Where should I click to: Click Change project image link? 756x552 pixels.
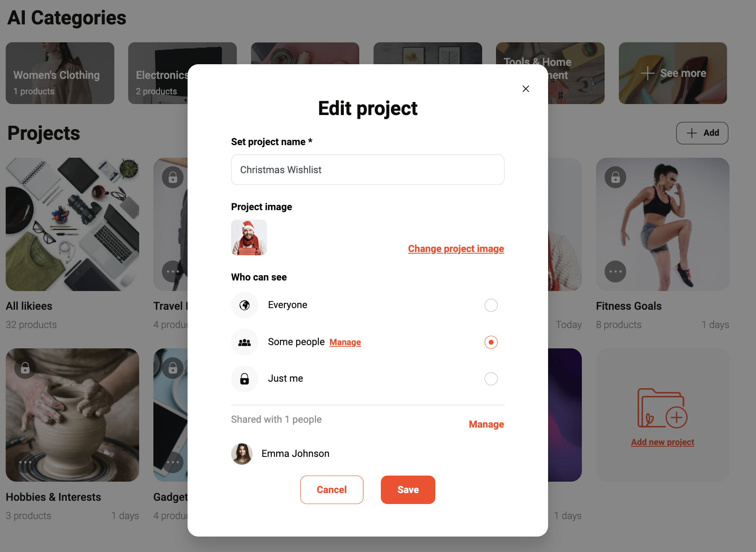(x=456, y=249)
